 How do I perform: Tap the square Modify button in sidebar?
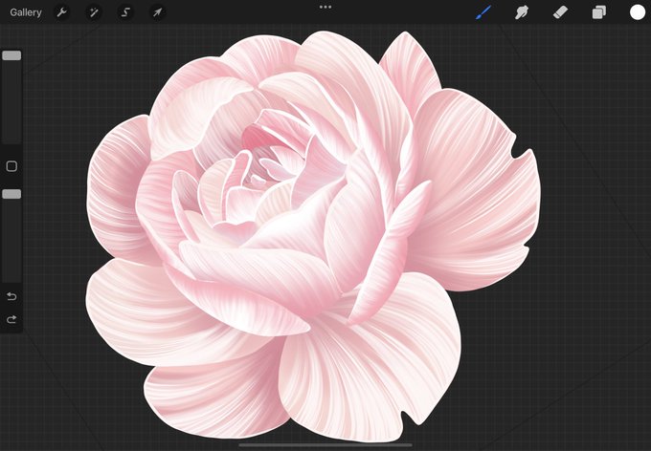pos(11,166)
